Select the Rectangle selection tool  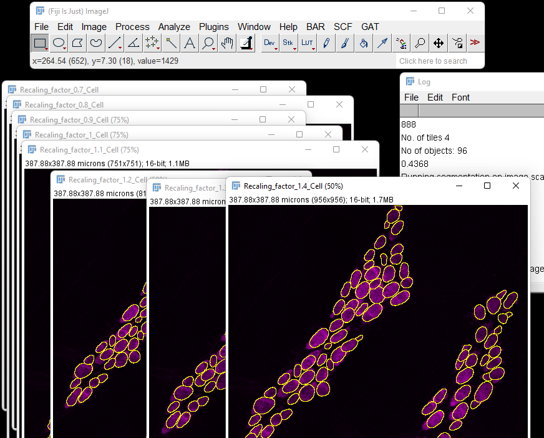coord(40,43)
